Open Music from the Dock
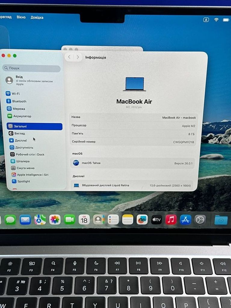 point(171,220)
